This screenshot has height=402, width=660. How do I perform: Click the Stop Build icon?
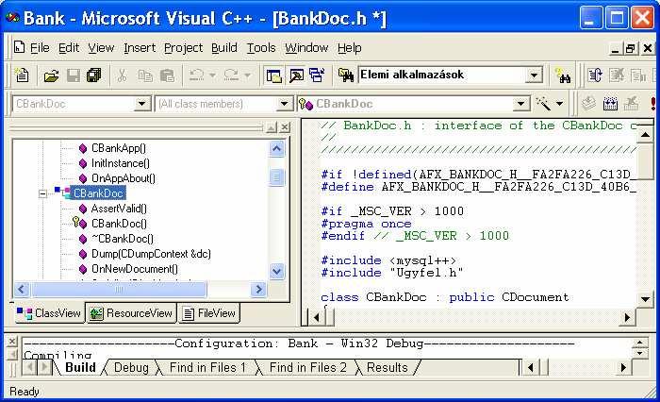point(632,103)
